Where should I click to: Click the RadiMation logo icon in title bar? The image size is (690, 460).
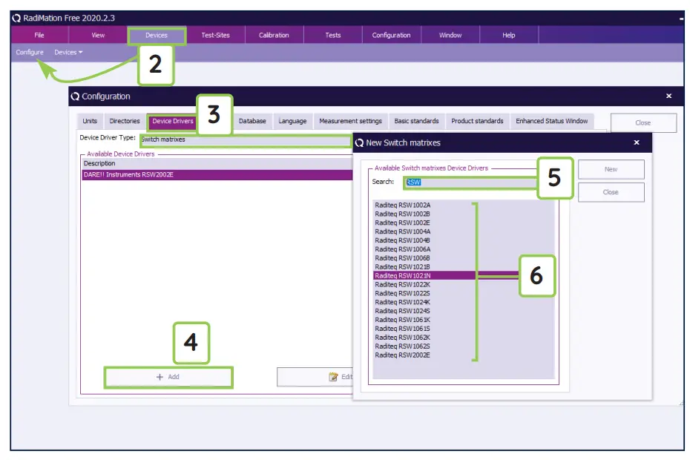(x=17, y=18)
